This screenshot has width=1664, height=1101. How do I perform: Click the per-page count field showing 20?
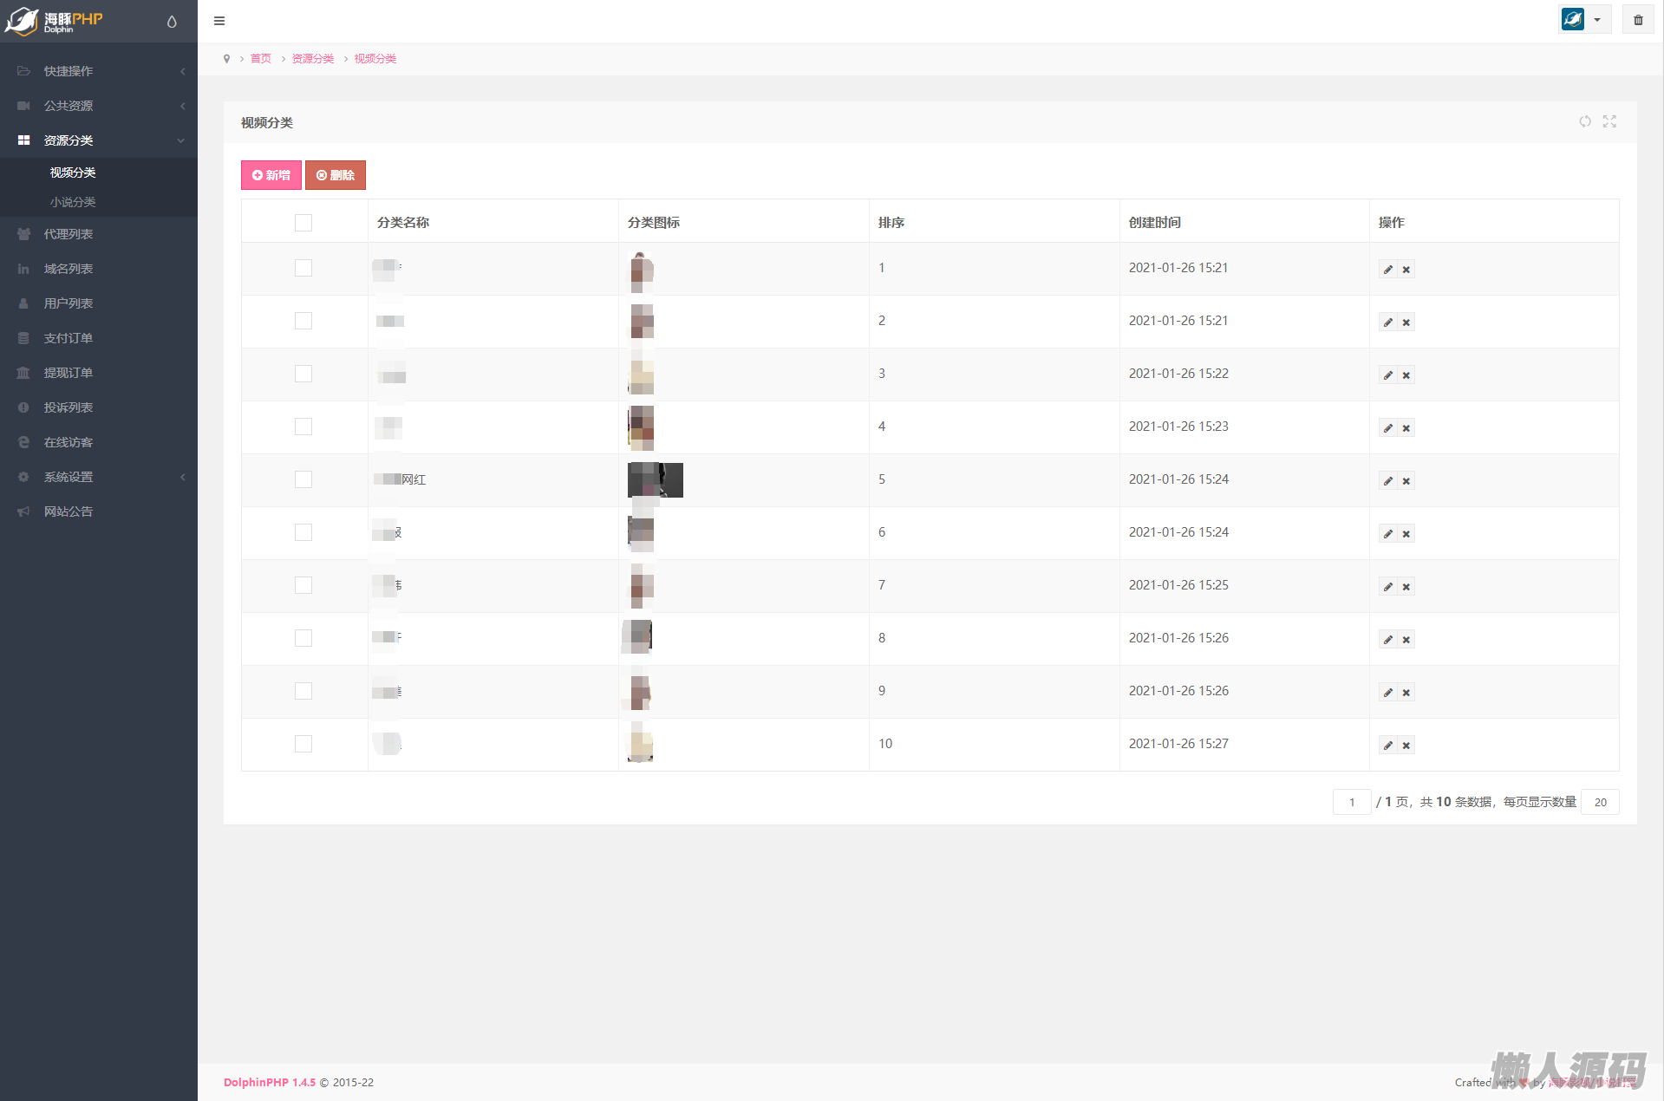point(1601,802)
